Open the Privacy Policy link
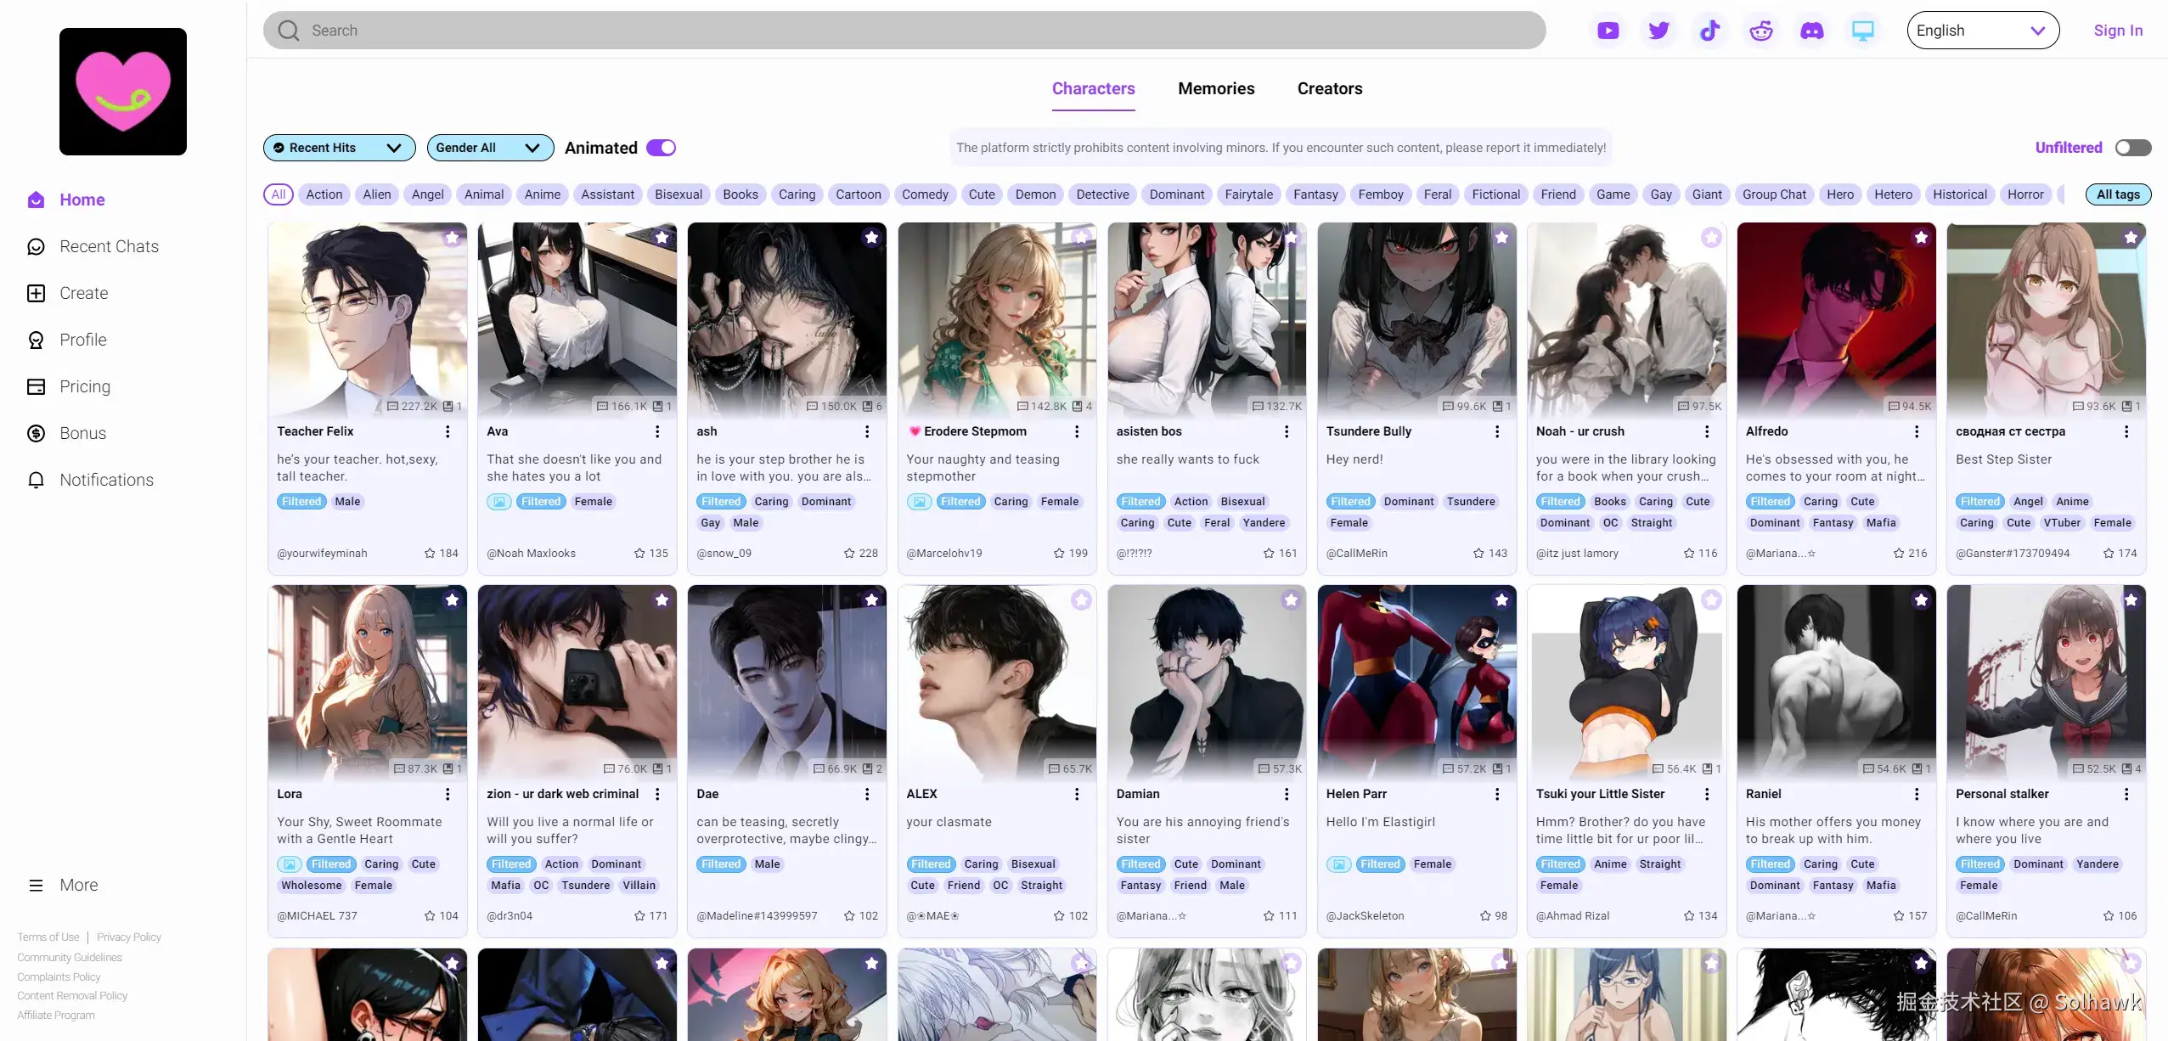This screenshot has height=1041, width=2168. pos(128,937)
